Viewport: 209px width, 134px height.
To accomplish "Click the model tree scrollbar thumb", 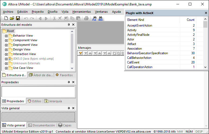I will point(72,48).
